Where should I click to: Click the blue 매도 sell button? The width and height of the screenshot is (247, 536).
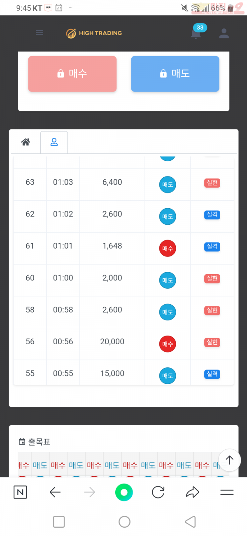point(175,74)
